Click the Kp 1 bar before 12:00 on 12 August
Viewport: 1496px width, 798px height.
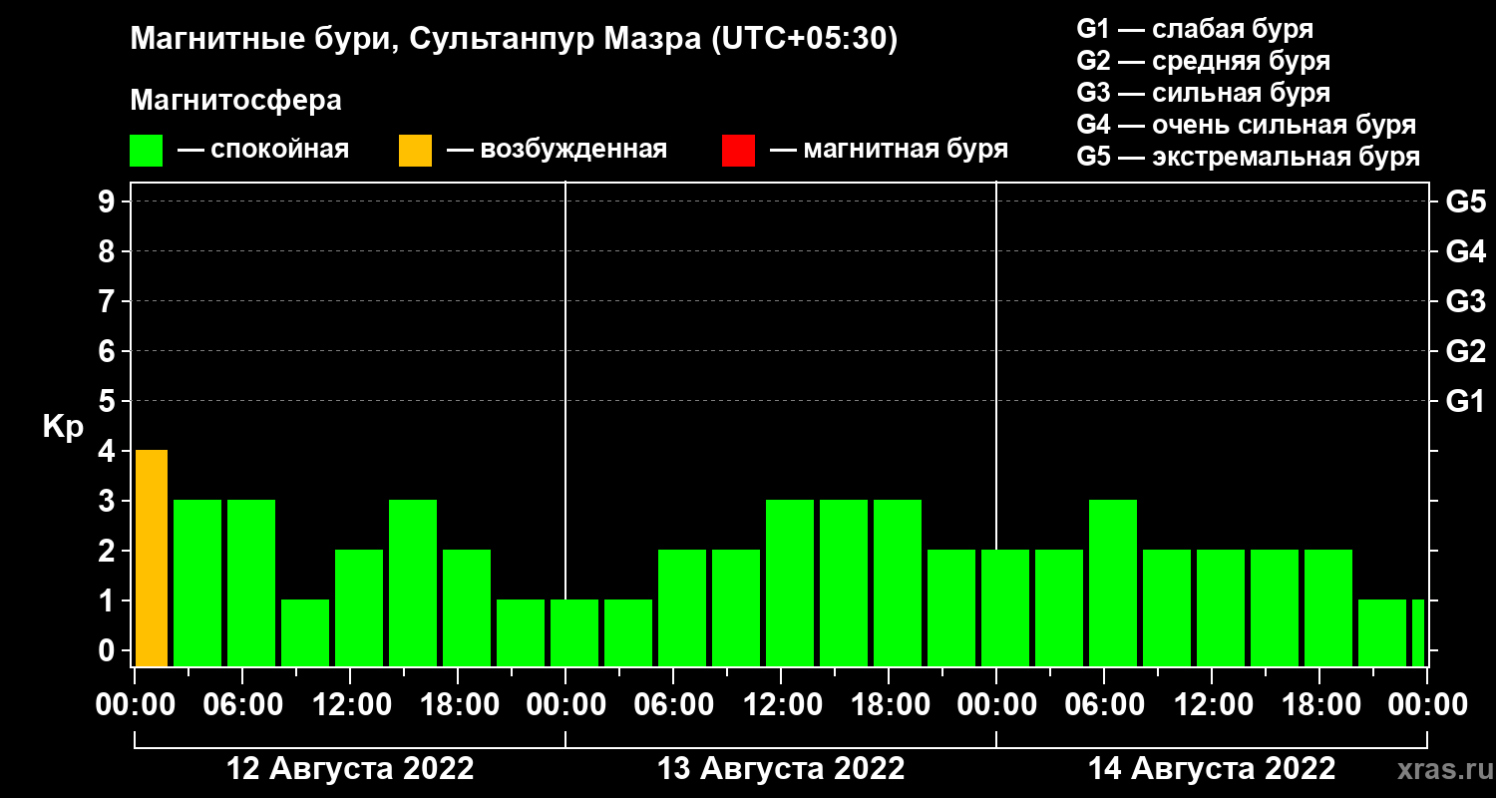tap(305, 632)
